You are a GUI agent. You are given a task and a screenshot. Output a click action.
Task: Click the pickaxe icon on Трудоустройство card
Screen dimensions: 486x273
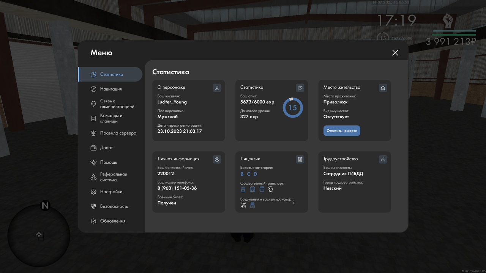click(383, 159)
